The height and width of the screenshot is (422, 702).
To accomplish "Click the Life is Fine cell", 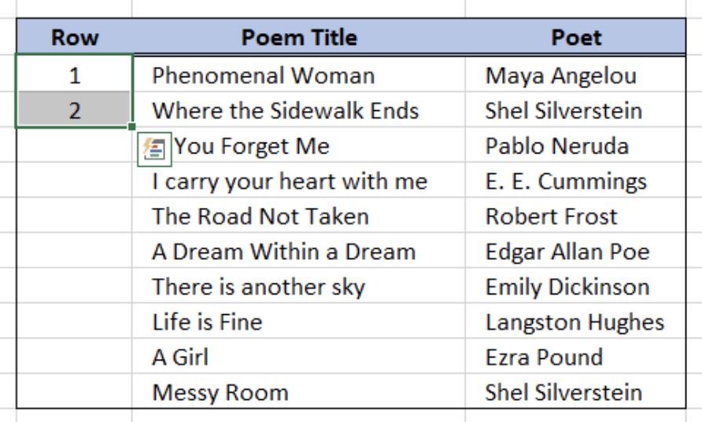I will coord(299,320).
